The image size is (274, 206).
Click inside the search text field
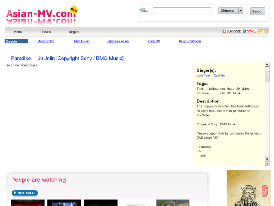182,11
